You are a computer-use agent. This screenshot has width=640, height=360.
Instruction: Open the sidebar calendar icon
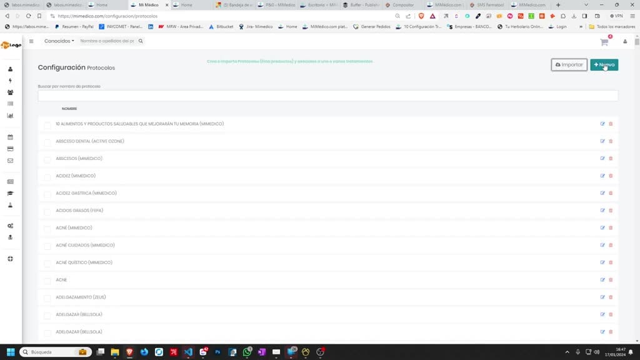(x=10, y=137)
